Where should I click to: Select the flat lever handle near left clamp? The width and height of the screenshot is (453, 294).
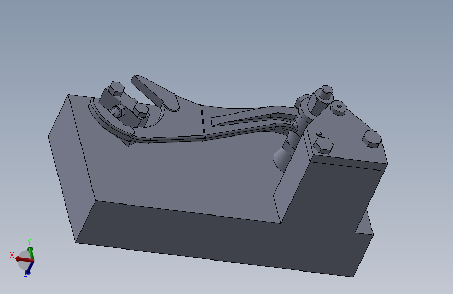155,93
